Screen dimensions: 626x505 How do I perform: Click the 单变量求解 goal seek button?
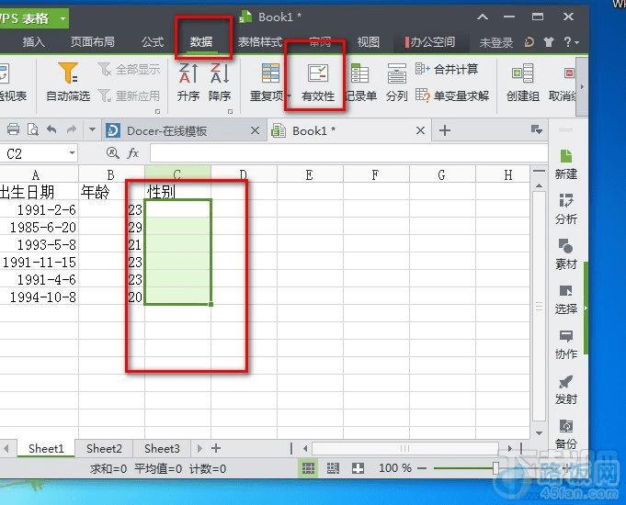pyautogui.click(x=452, y=95)
